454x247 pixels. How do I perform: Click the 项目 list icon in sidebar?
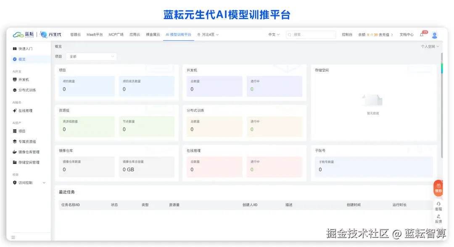[14, 131]
